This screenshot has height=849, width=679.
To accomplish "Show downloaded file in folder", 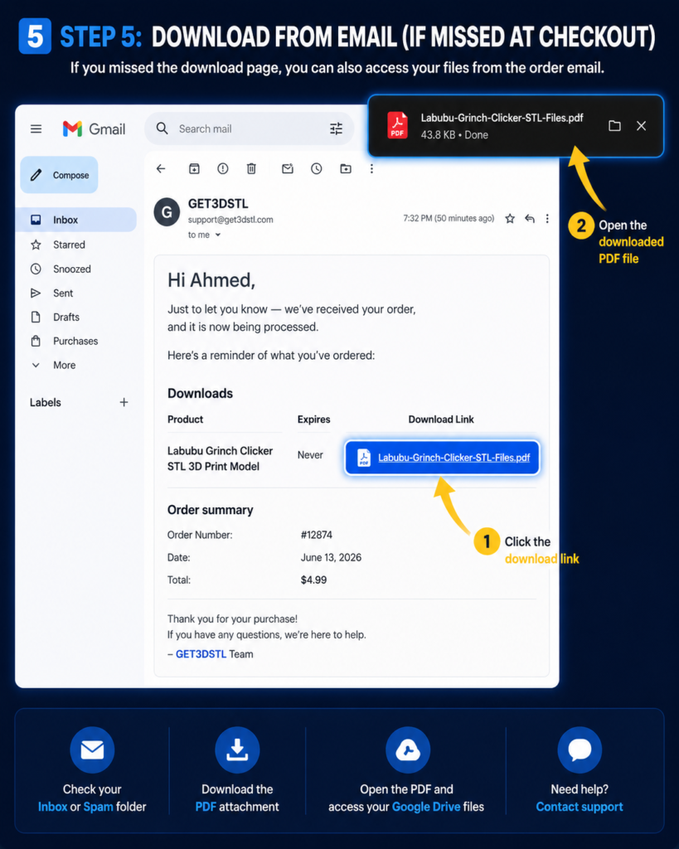I will click(614, 126).
